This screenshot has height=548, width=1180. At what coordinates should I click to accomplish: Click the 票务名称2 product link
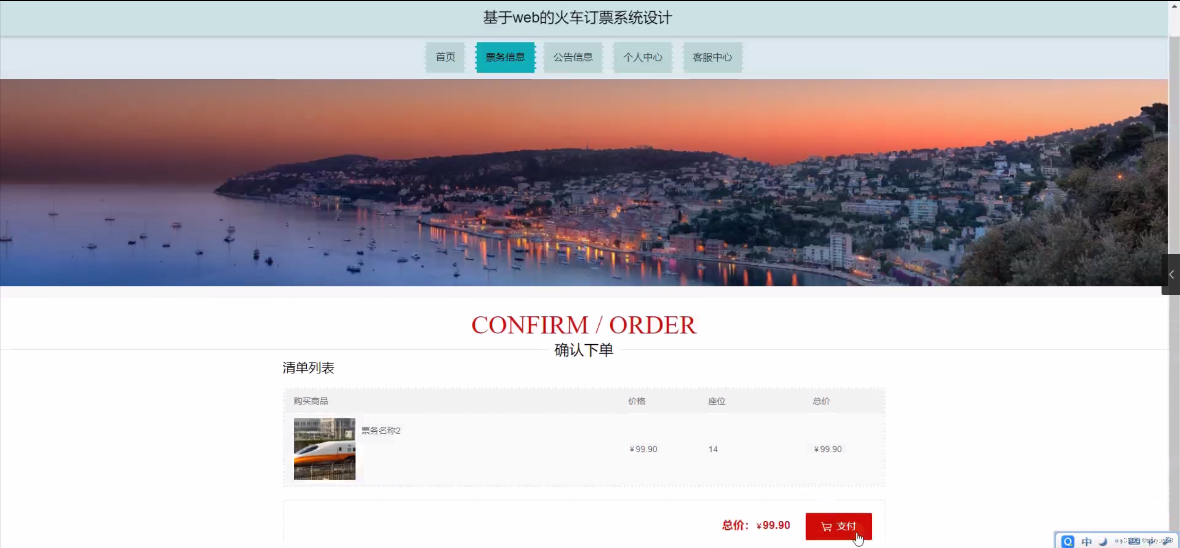(x=381, y=430)
